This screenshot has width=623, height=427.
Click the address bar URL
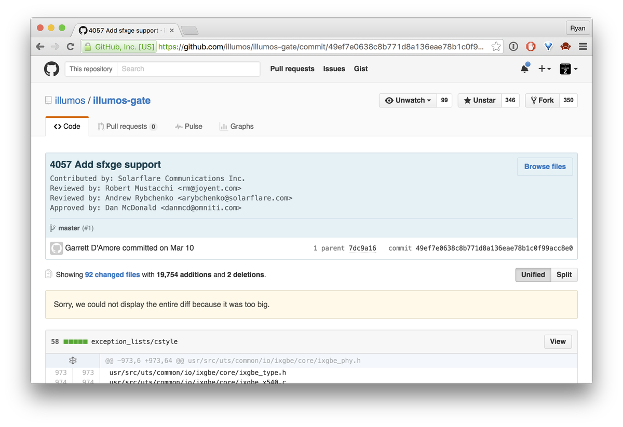(321, 47)
